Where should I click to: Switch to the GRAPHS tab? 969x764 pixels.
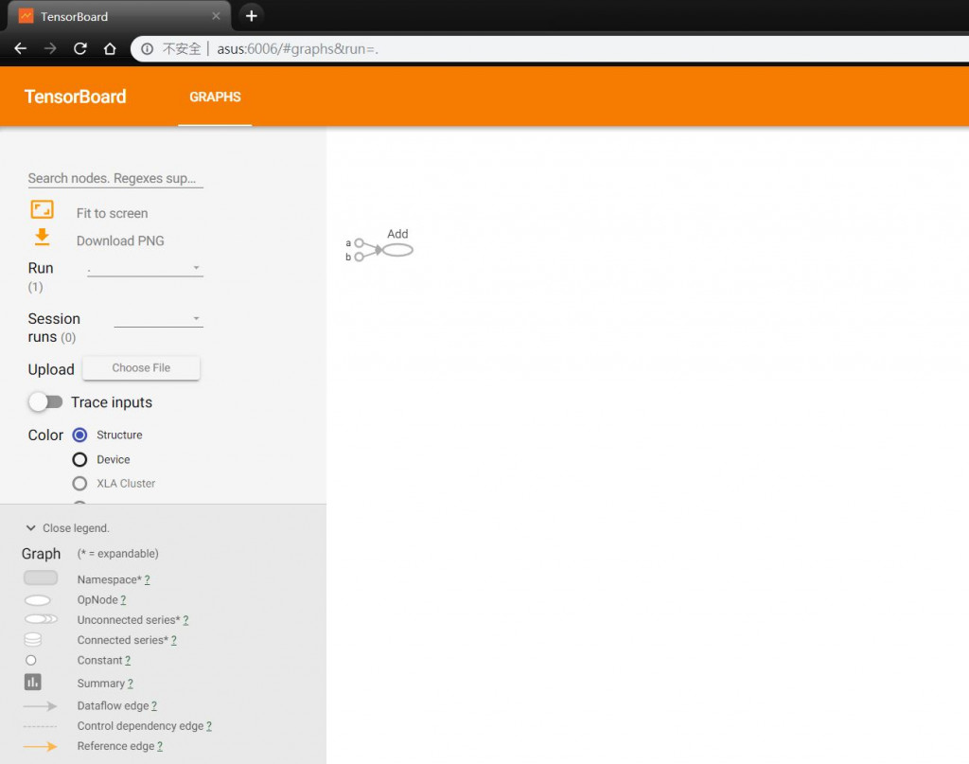(215, 98)
